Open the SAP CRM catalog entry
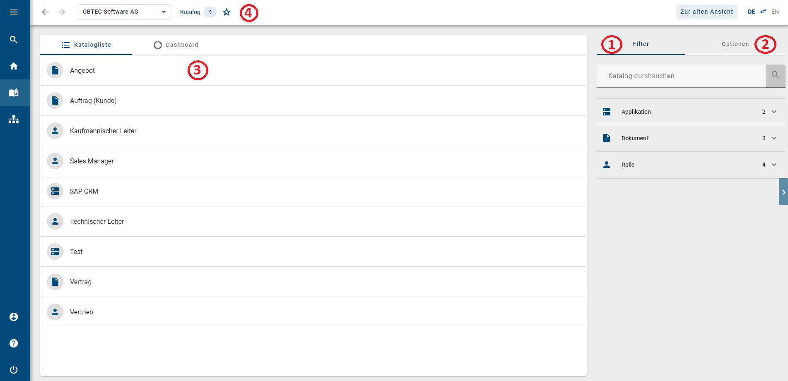This screenshot has width=788, height=381. (x=84, y=191)
